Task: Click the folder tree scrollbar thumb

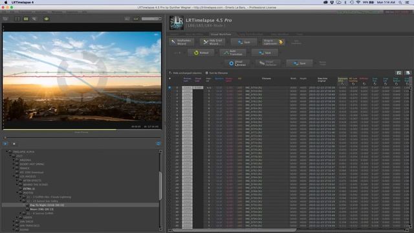Action: pos(160,186)
